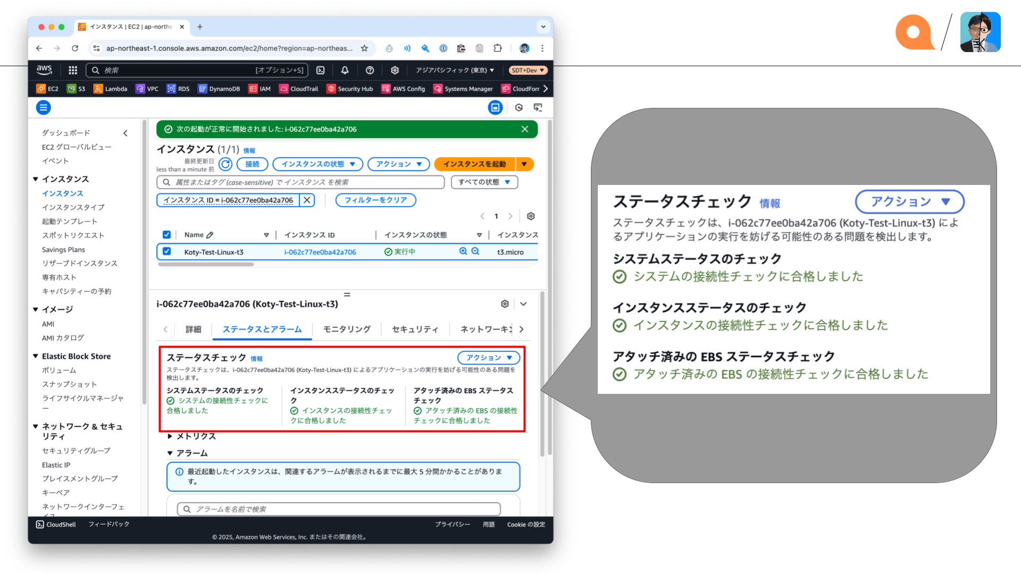Open the launch instance split-button arrow
The height and width of the screenshot is (574, 1021).
[524, 164]
